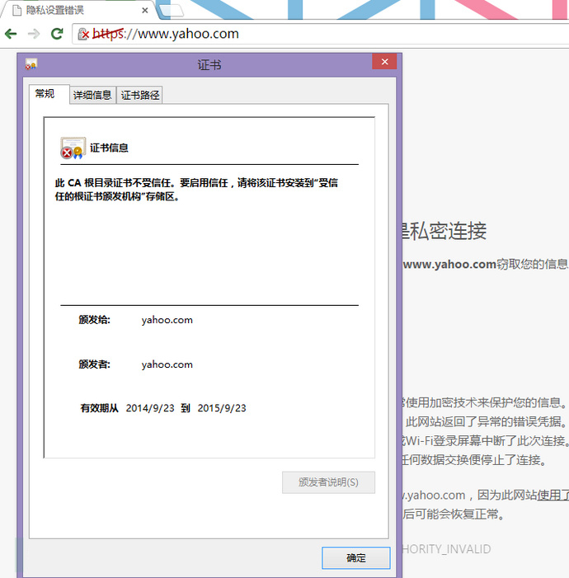The image size is (569, 578).
Task: Click the 证书信息 heading text
Action: (109, 148)
